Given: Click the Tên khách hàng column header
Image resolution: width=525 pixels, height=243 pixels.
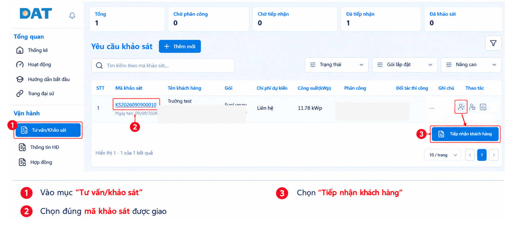Looking at the screenshot, I should [x=184, y=88].
